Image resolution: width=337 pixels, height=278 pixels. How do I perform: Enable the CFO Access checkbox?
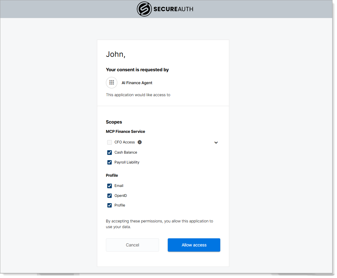(x=110, y=142)
